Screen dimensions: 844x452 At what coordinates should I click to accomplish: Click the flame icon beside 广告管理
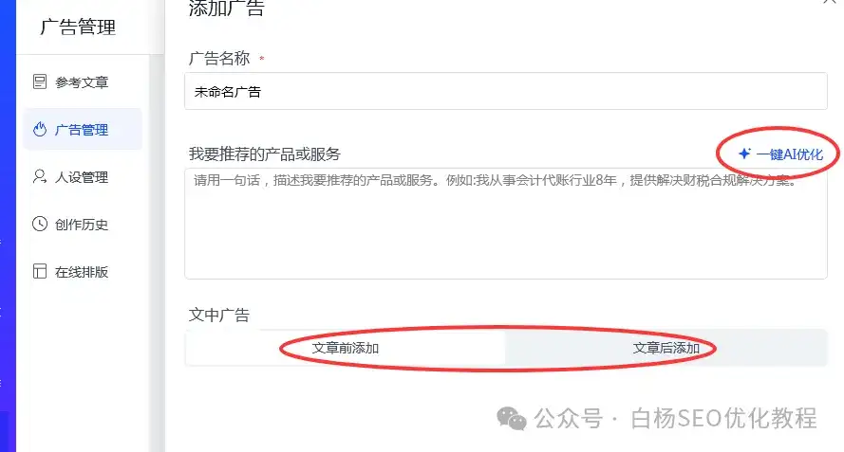(40, 130)
